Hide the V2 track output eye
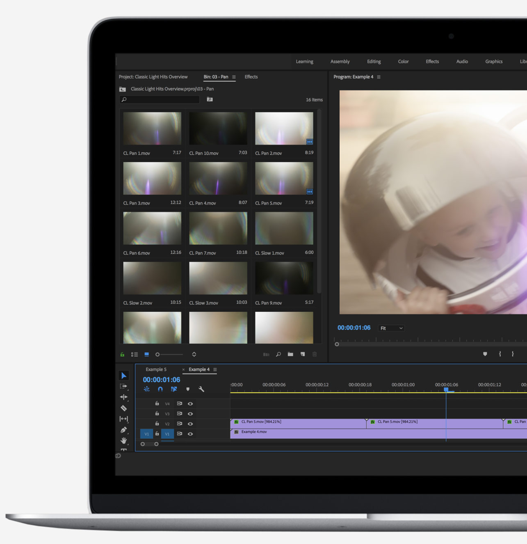The image size is (527, 544). 190,424
